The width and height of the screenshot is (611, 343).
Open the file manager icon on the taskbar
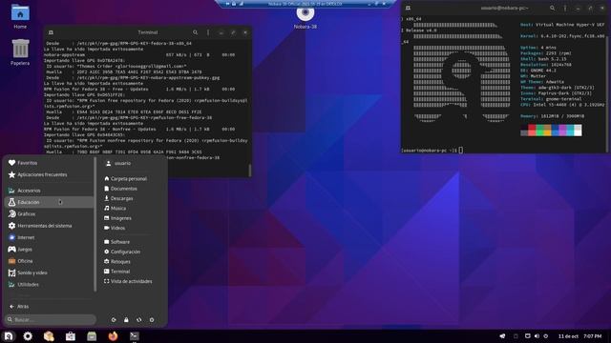92,336
